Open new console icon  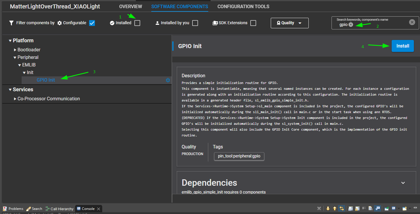point(405,208)
